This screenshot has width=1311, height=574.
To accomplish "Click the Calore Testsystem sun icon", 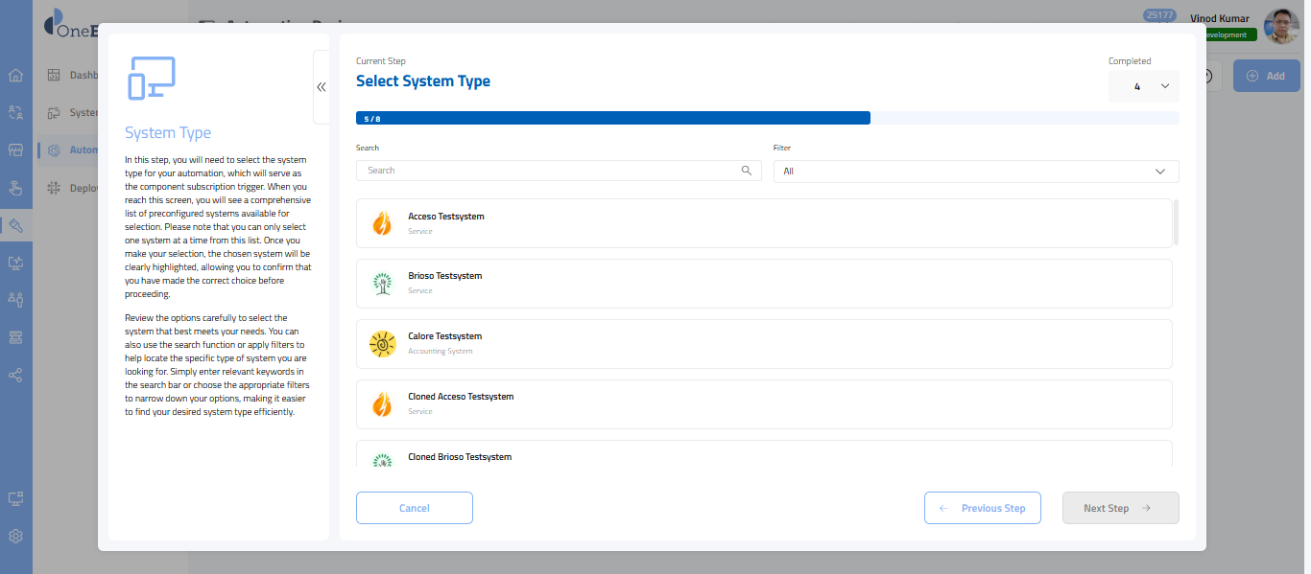I will (x=382, y=344).
